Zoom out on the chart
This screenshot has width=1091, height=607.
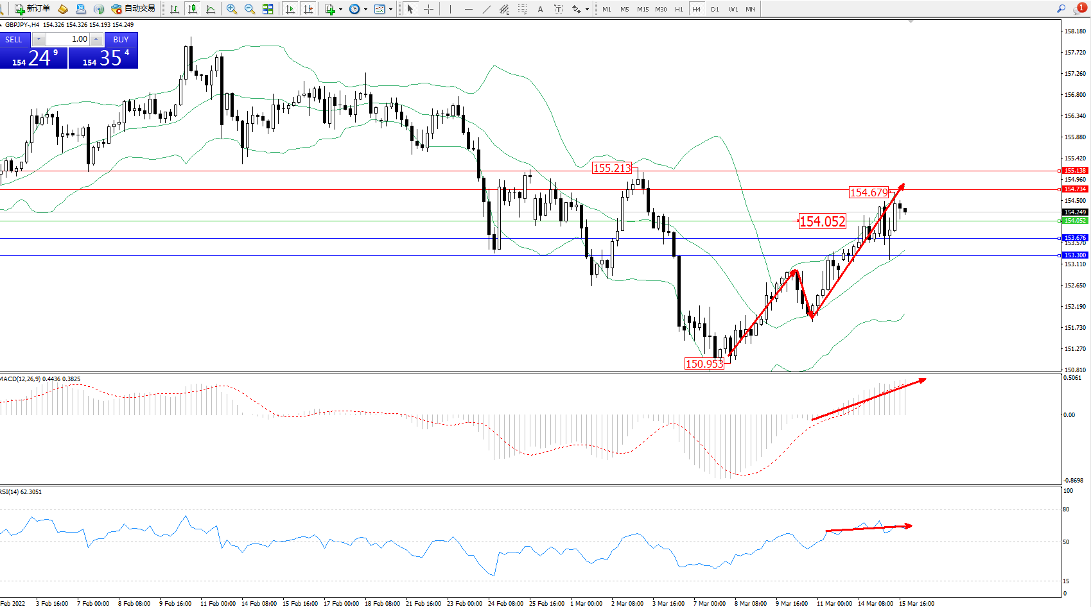click(x=250, y=9)
